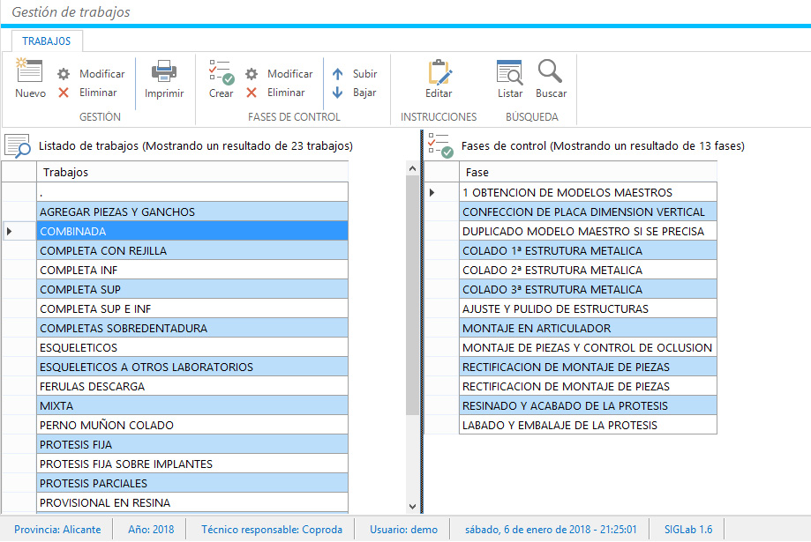The width and height of the screenshot is (811, 542).
Task: Click the Bajar down-arrow button
Action: pos(355,93)
